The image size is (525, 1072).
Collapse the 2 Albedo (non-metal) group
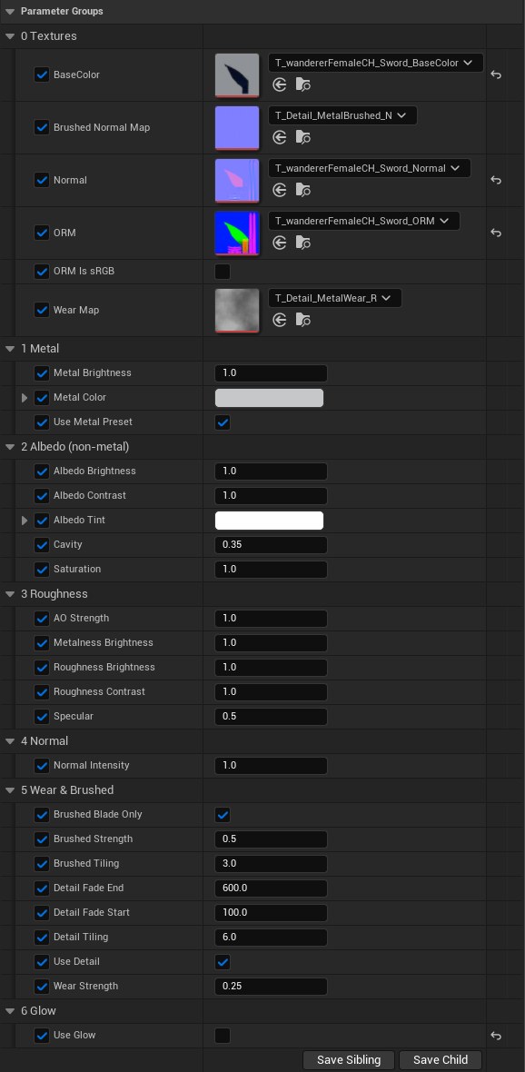click(10, 447)
